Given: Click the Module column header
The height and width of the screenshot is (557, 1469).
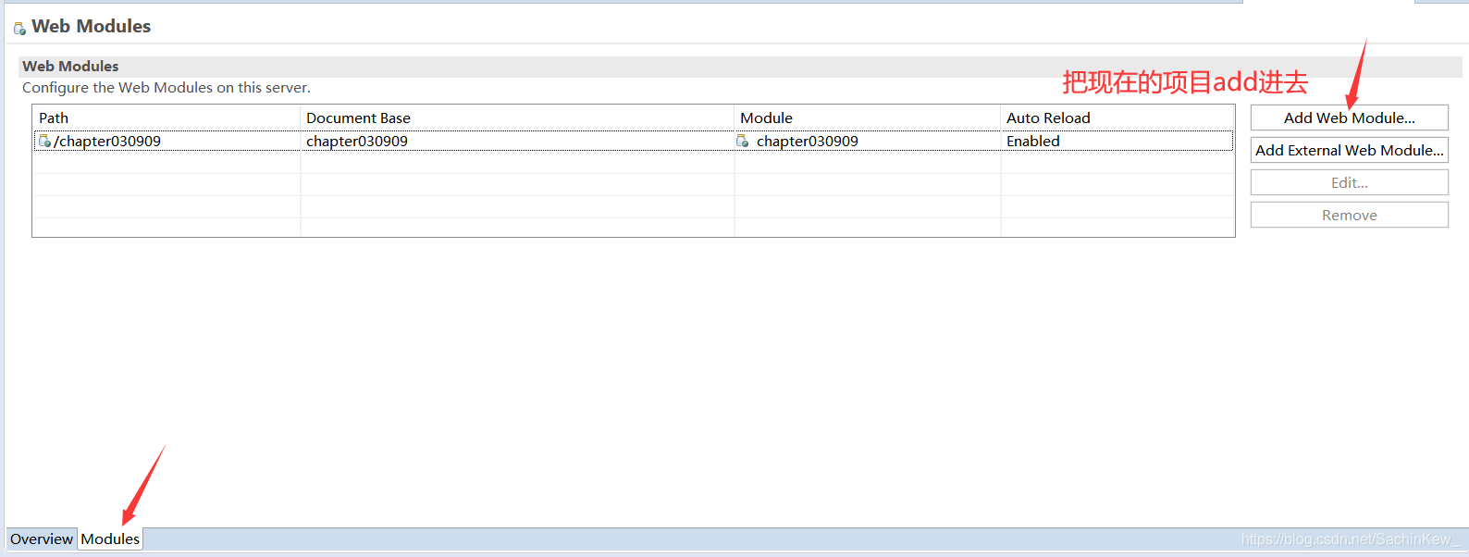Looking at the screenshot, I should pyautogui.click(x=867, y=118).
